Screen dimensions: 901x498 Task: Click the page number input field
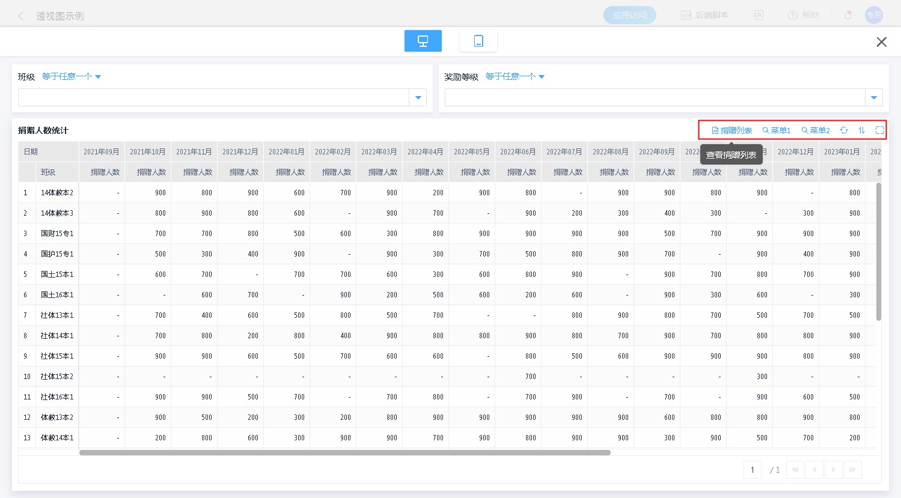click(x=752, y=470)
